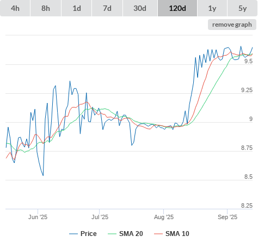View the 1y price history
This screenshot has width=258, height=248.
tap(212, 8)
